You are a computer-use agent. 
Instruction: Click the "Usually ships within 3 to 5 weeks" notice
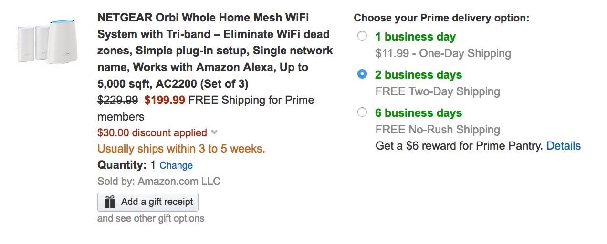pyautogui.click(x=181, y=149)
